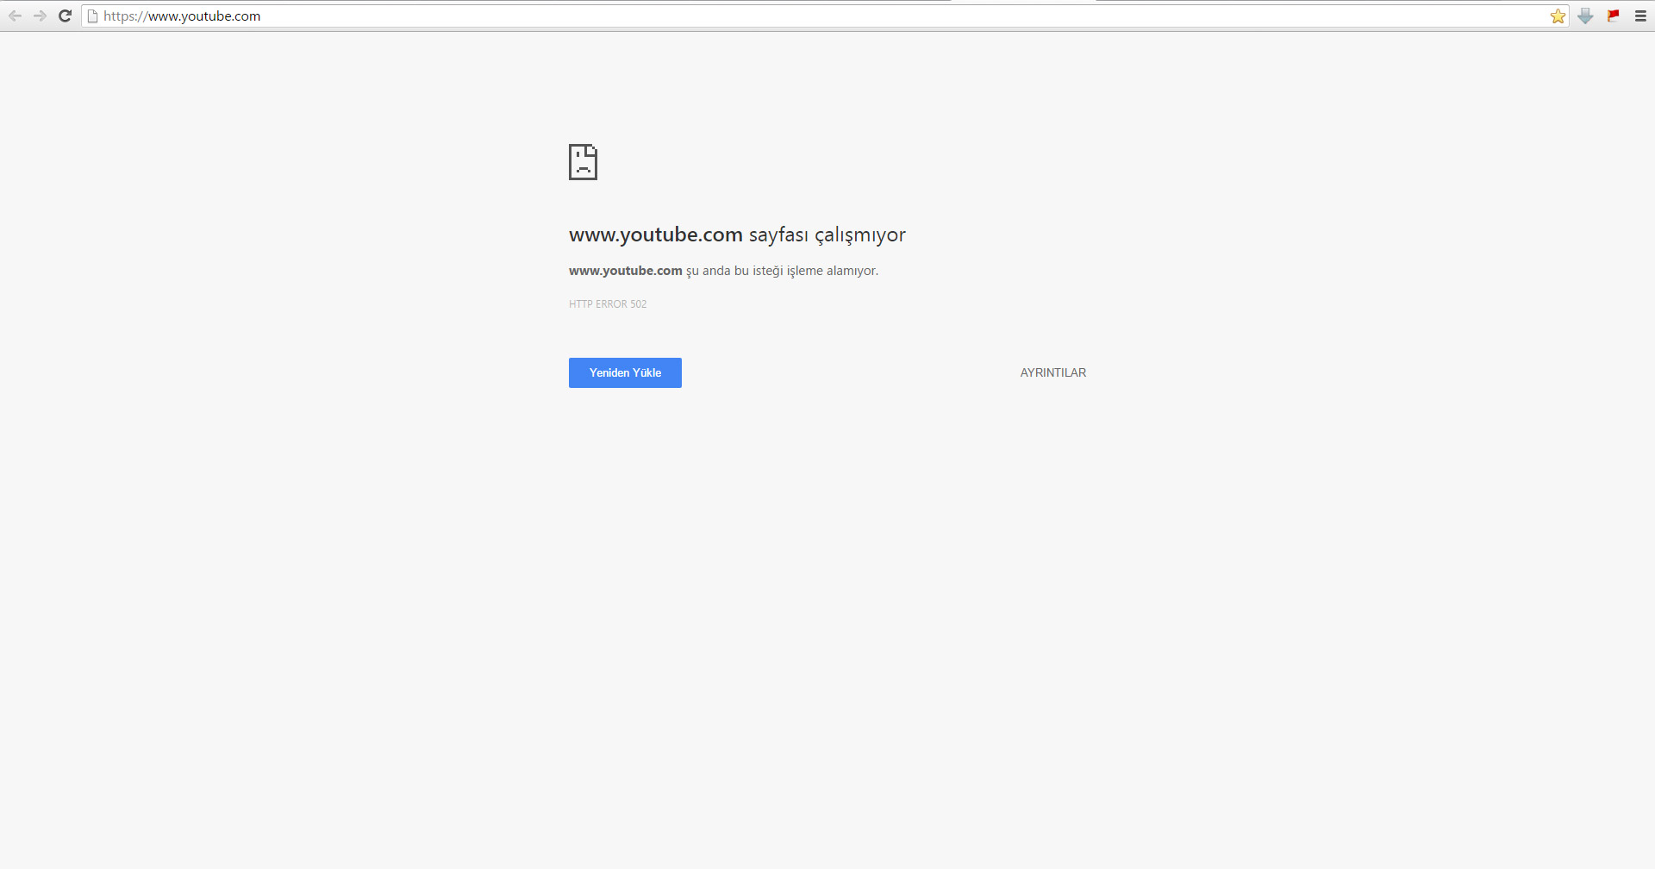Open the Chrome hamburger menu
The height and width of the screenshot is (869, 1655).
[x=1640, y=16]
